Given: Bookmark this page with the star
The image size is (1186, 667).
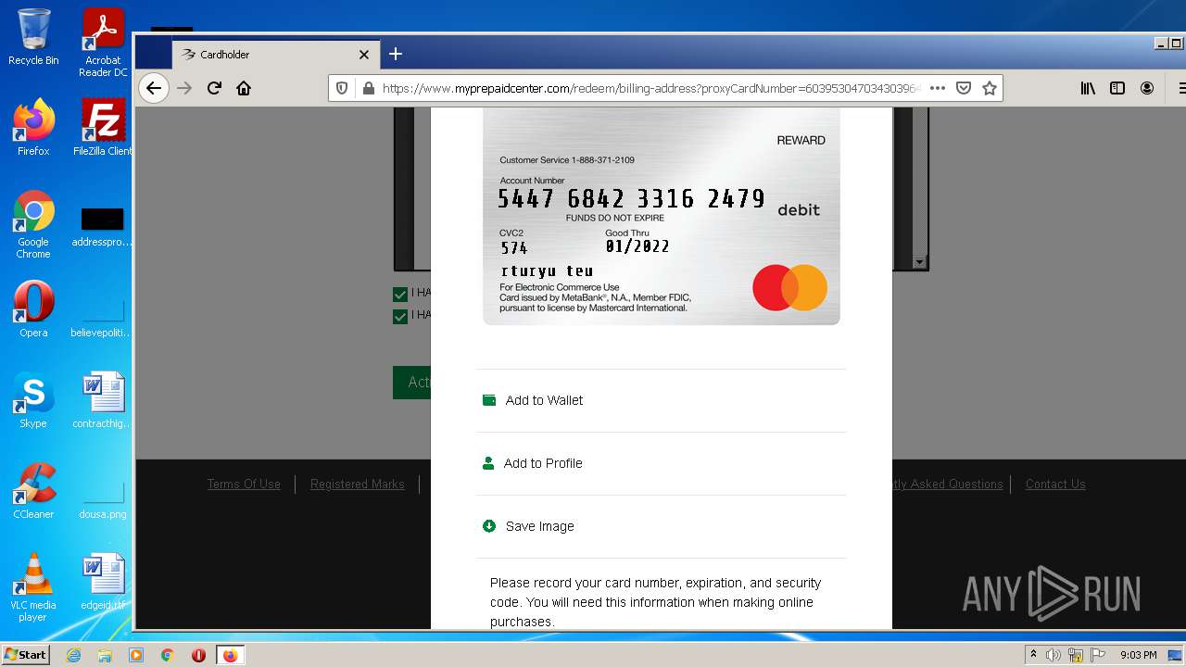Looking at the screenshot, I should point(990,88).
